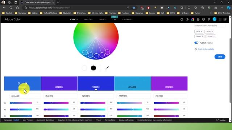
Task: Select the #5323DB color swatch
Action: pos(59,83)
